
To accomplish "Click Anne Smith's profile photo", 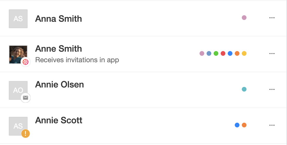I will tap(18, 54).
